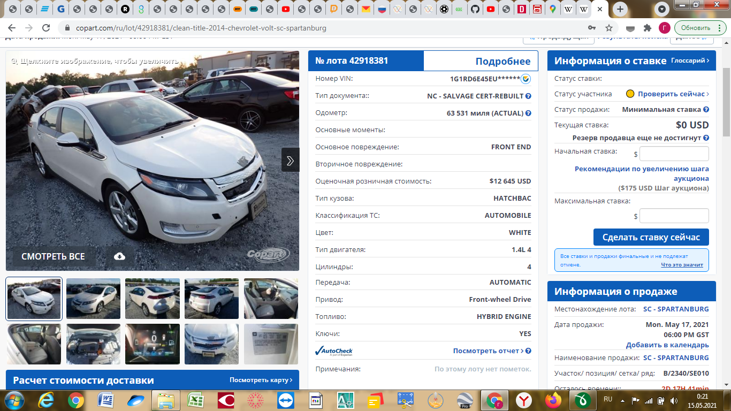Click the next photo arrow on main image
The height and width of the screenshot is (411, 731).
(290, 160)
